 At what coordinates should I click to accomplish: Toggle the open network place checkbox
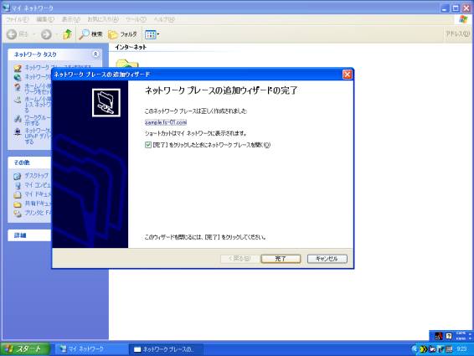[x=148, y=145]
